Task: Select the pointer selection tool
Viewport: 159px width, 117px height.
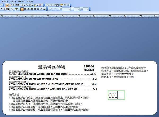Action: coord(7,5)
